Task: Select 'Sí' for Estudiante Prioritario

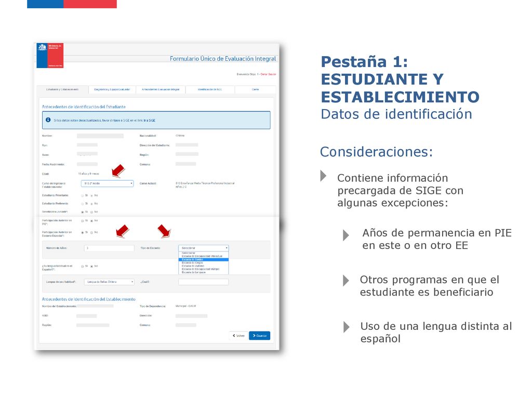Action: (x=83, y=196)
